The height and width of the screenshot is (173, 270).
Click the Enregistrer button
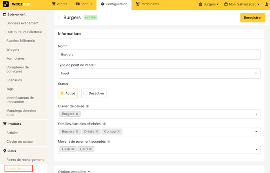[x=253, y=18]
